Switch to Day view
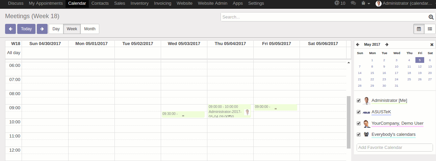Image resolution: width=436 pixels, height=161 pixels. point(56,29)
